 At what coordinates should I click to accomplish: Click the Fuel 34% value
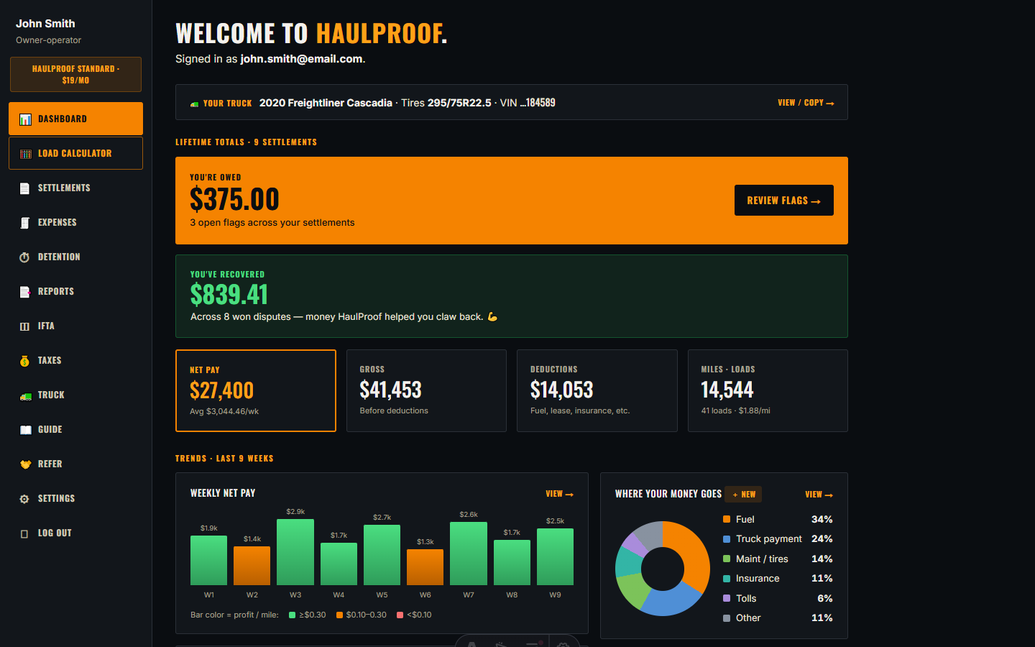822,519
